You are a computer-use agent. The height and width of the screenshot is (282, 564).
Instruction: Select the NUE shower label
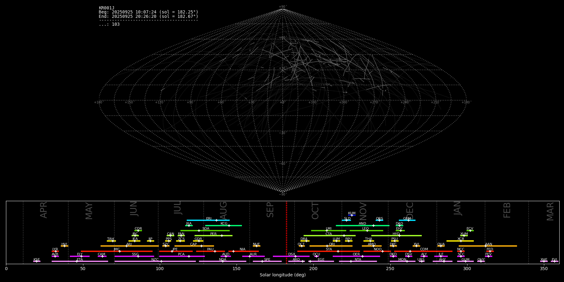point(256,244)
